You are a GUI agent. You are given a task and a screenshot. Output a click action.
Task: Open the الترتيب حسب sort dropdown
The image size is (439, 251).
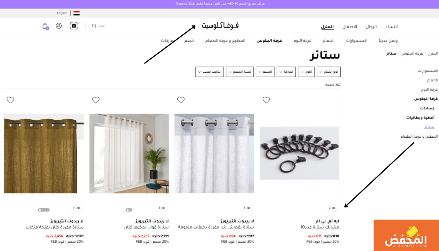(x=210, y=72)
